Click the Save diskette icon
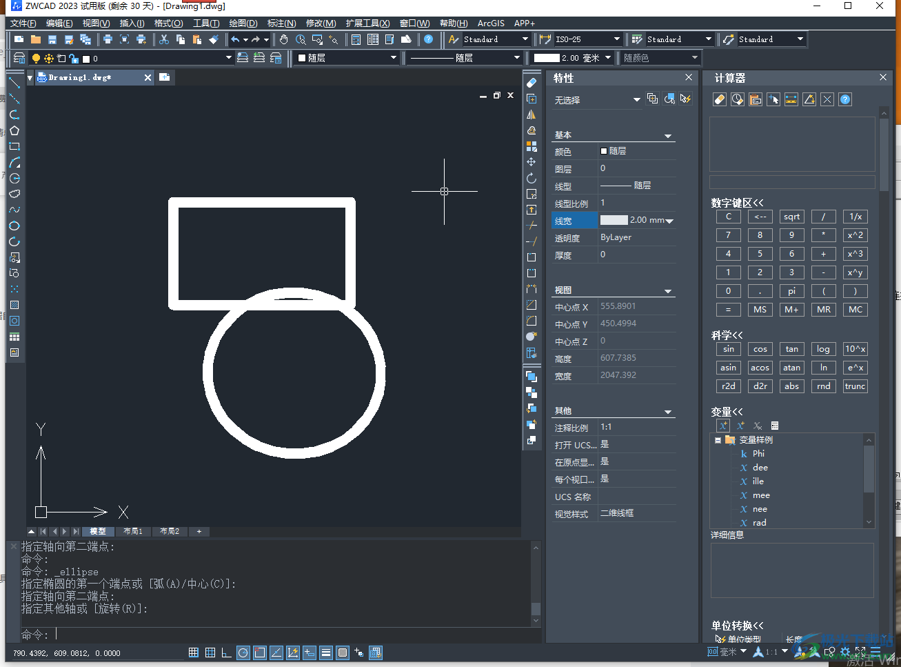901x667 pixels. coord(52,39)
